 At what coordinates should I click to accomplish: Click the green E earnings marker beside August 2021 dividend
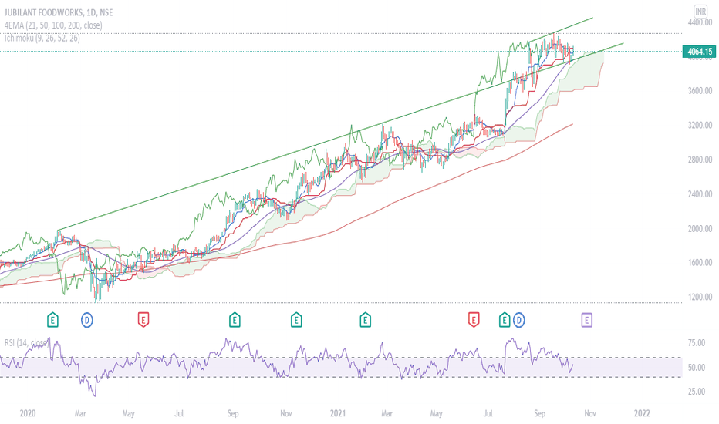click(x=505, y=319)
